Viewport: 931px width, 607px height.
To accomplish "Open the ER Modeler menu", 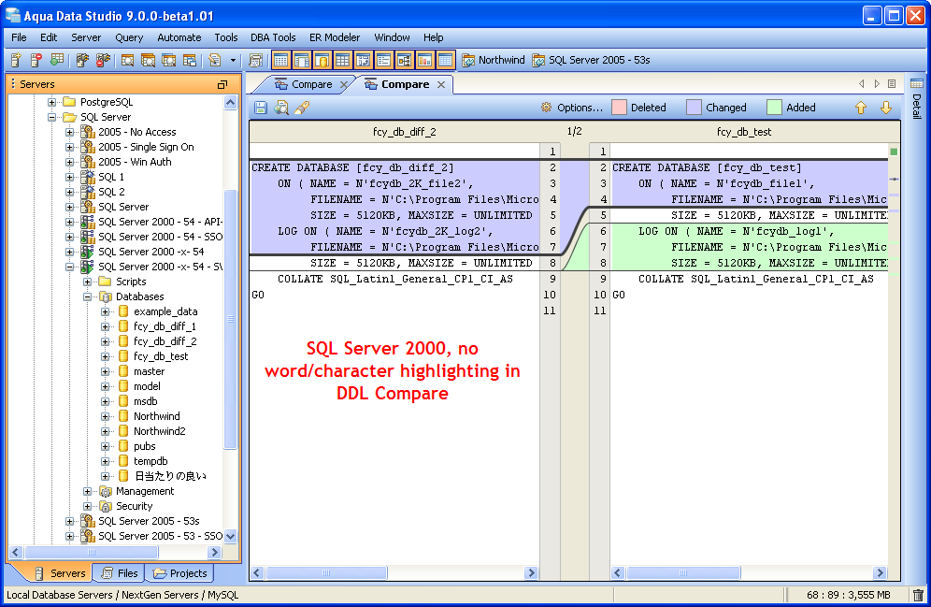I will tap(335, 37).
